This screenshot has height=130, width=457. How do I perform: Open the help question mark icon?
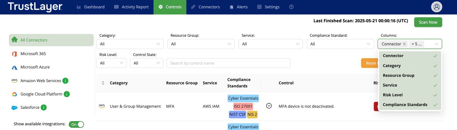coord(291,7)
